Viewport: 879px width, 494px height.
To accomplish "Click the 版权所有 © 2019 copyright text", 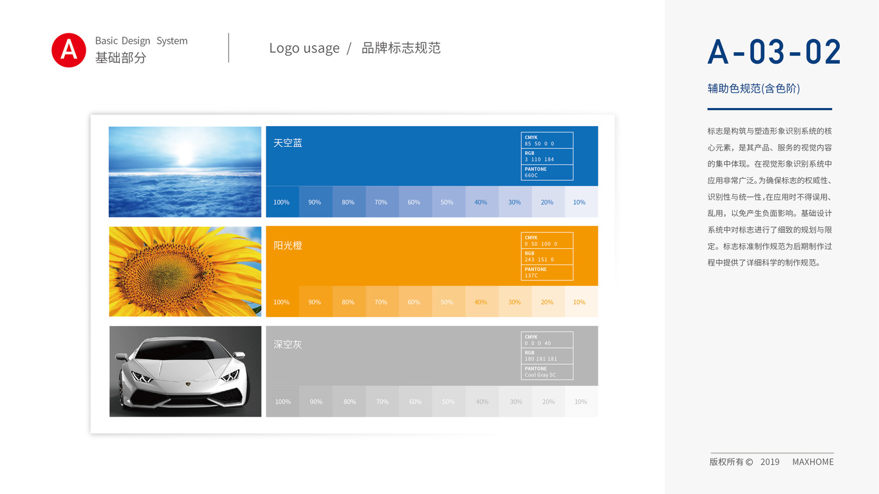I will (x=745, y=462).
